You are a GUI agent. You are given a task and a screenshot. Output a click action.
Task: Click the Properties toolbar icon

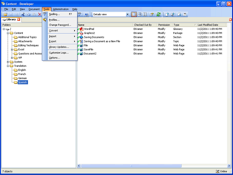(x=151, y=15)
